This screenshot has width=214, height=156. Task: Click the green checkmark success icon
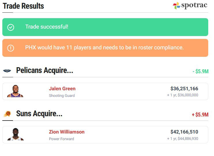click(11, 27)
